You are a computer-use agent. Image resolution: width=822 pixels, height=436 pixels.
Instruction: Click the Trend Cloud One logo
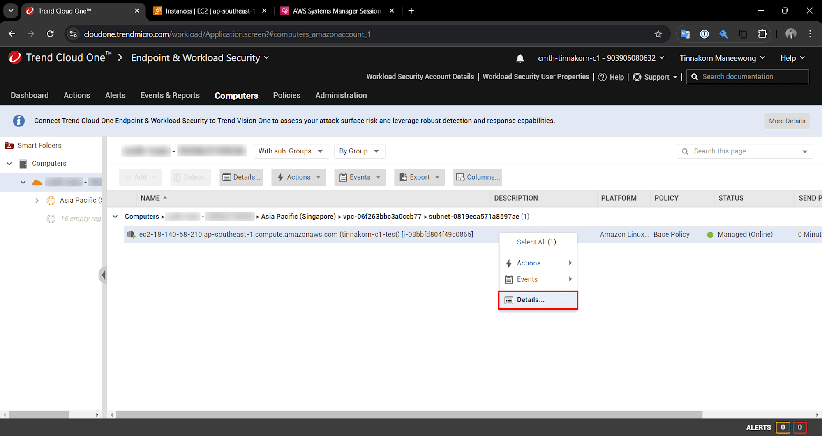click(15, 57)
